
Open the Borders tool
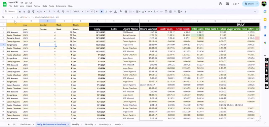coord(126,11)
